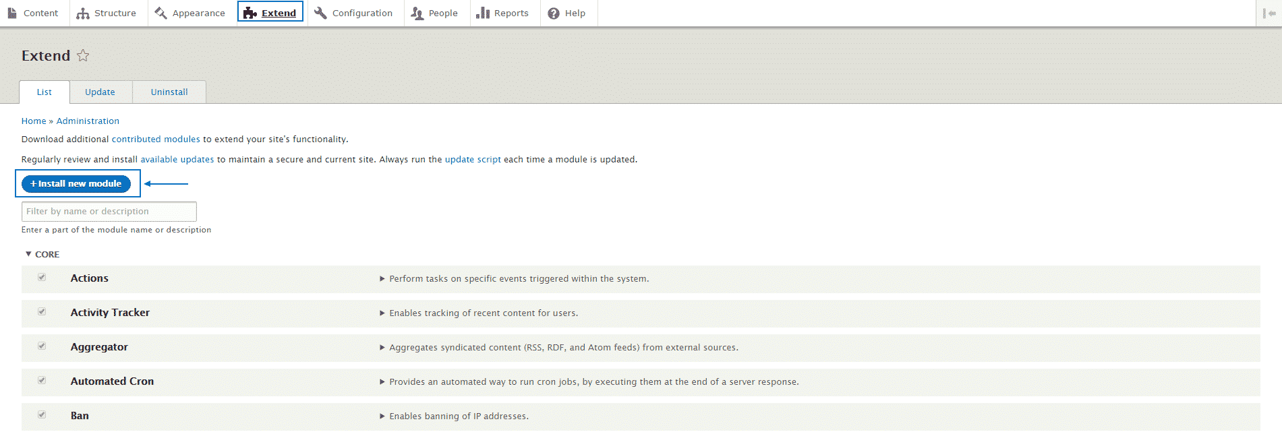Expand the Automated Cron description details
1282x434 pixels.
382,382
